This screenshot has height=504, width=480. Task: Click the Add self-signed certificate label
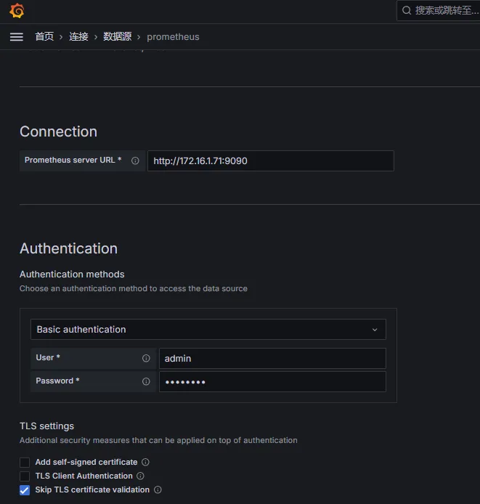coord(86,462)
